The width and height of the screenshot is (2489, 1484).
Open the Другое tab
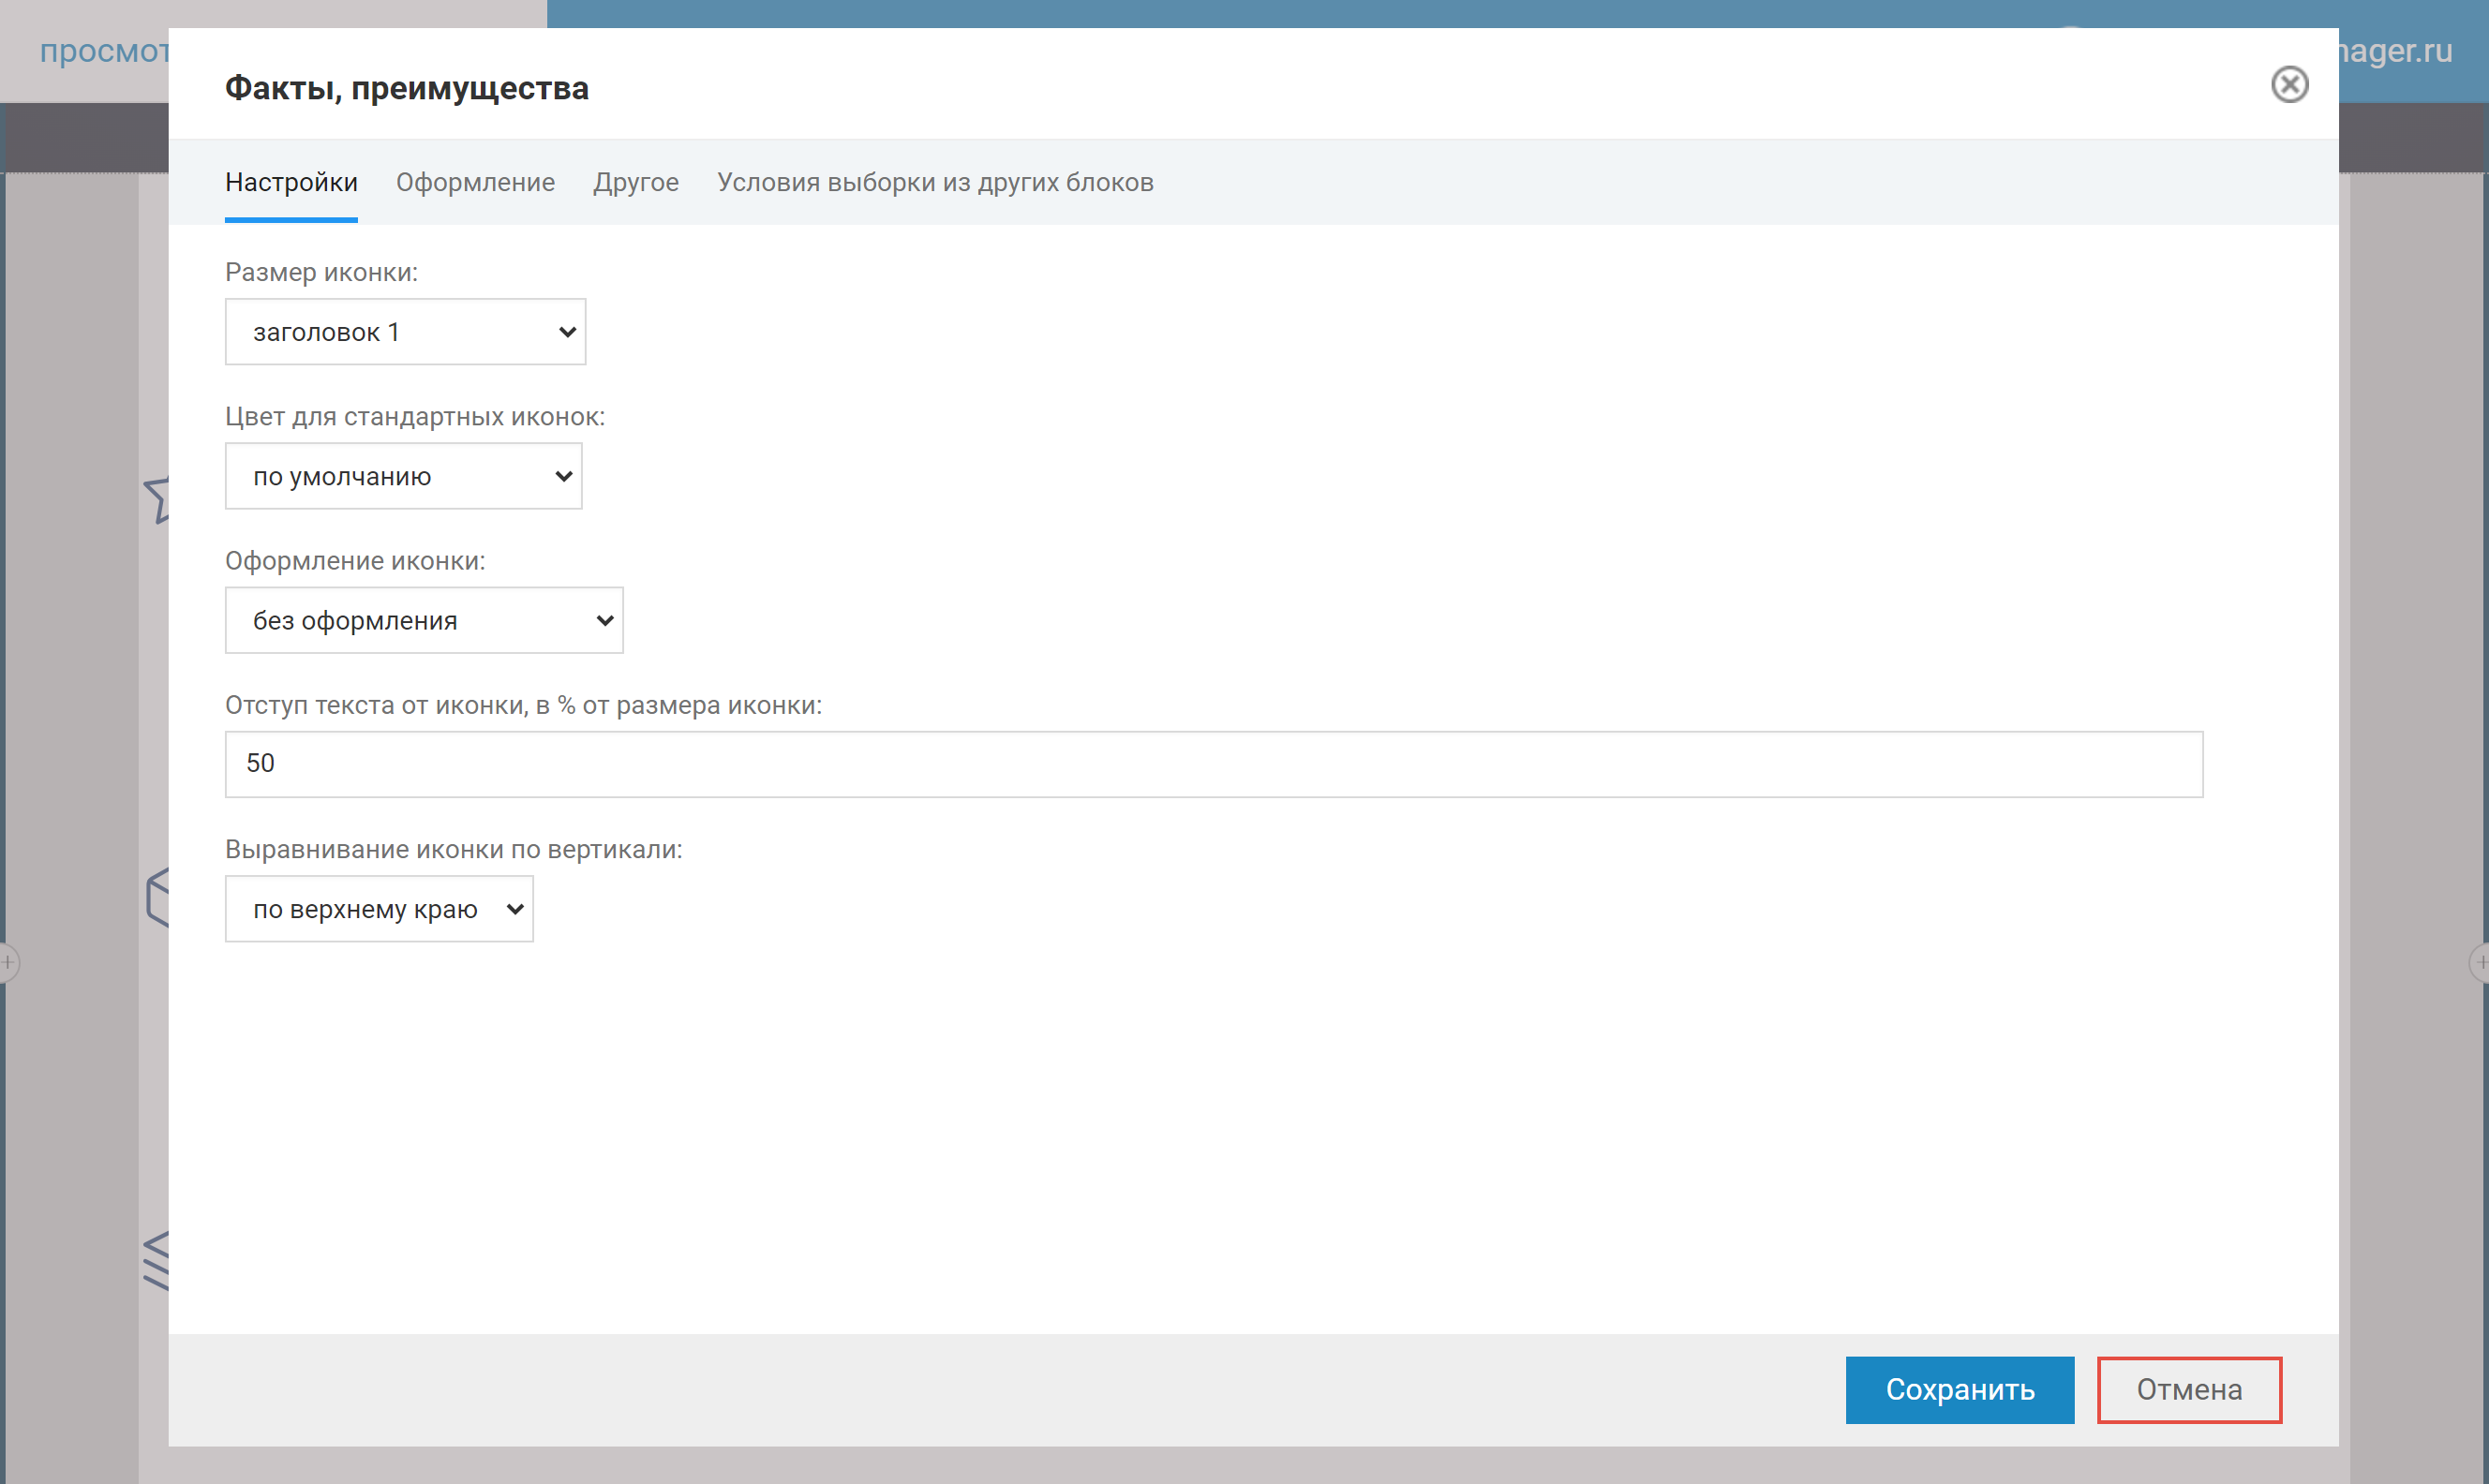pyautogui.click(x=635, y=182)
